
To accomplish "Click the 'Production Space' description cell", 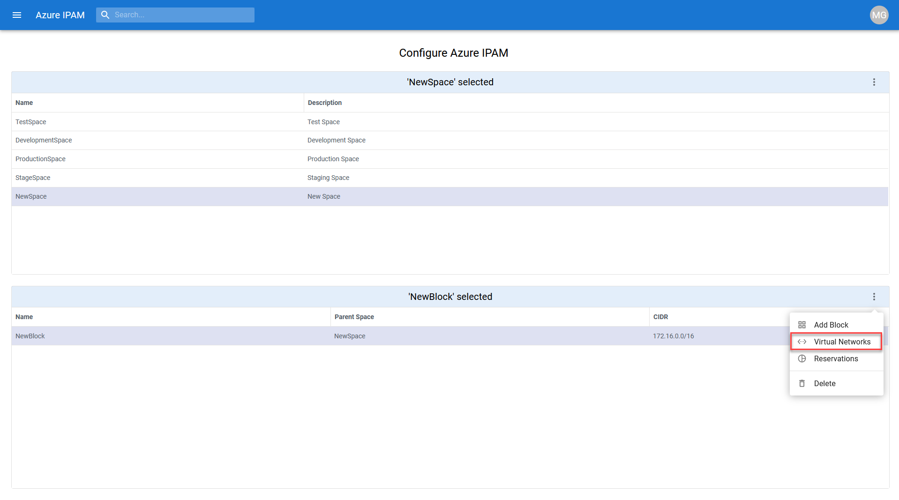I will tap(596, 159).
